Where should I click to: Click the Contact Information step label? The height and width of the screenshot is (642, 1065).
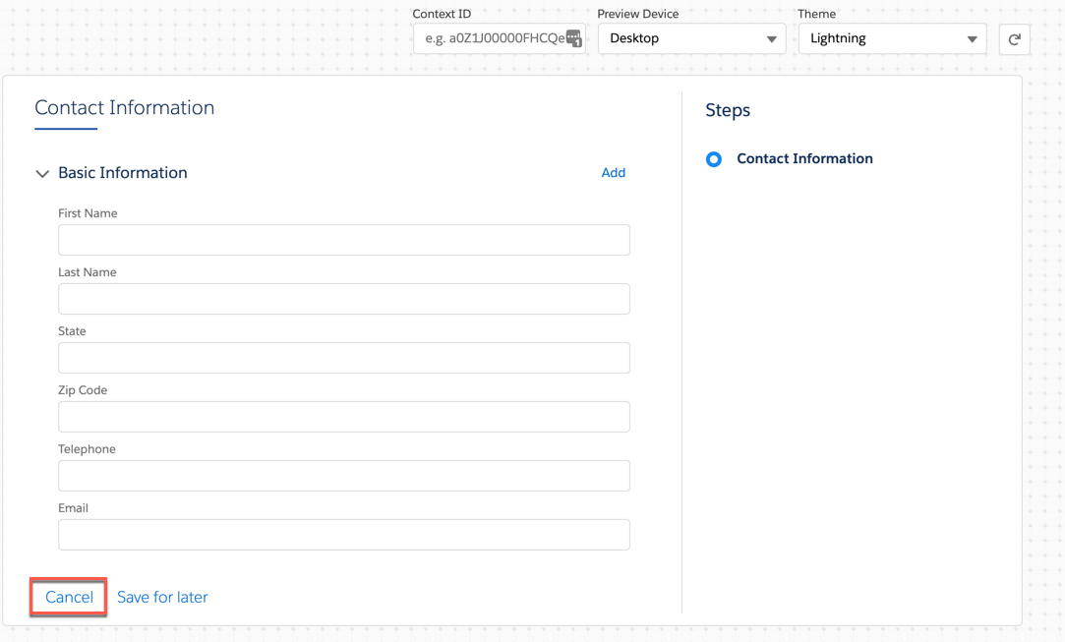pyautogui.click(x=804, y=158)
